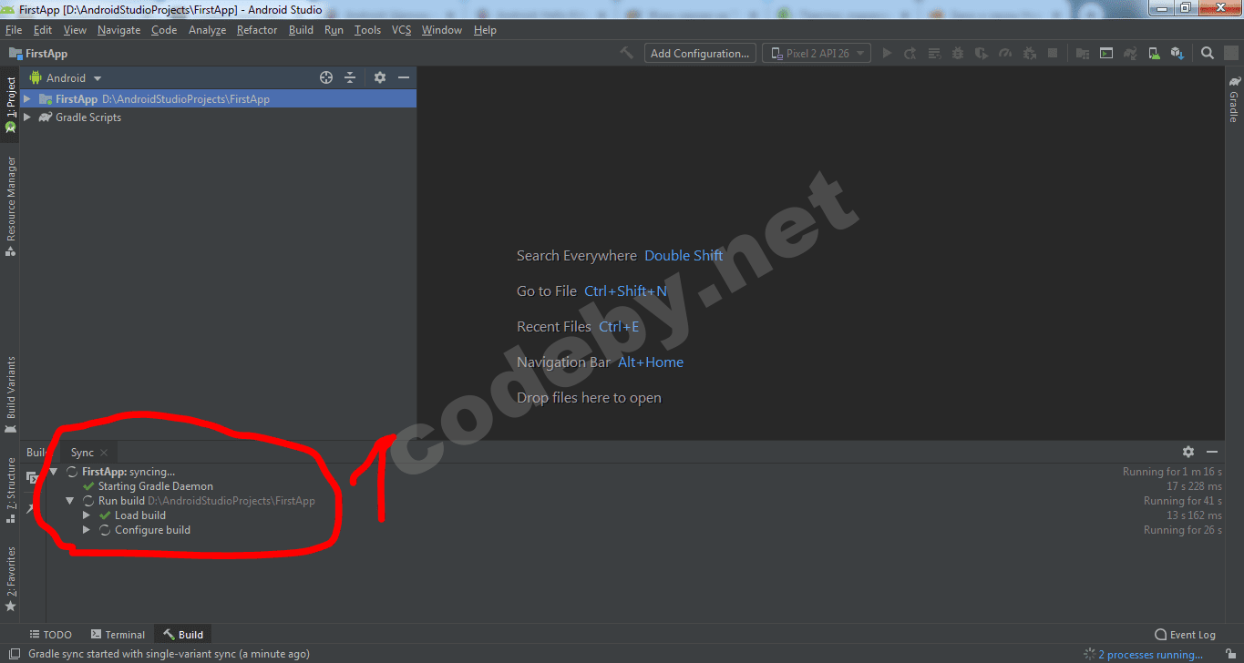The width and height of the screenshot is (1244, 663).
Task: Open the Pixel 2 API 26 device dropdown
Action: pos(816,53)
